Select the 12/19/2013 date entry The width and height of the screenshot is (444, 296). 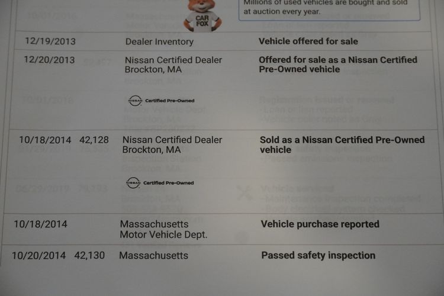pos(50,41)
